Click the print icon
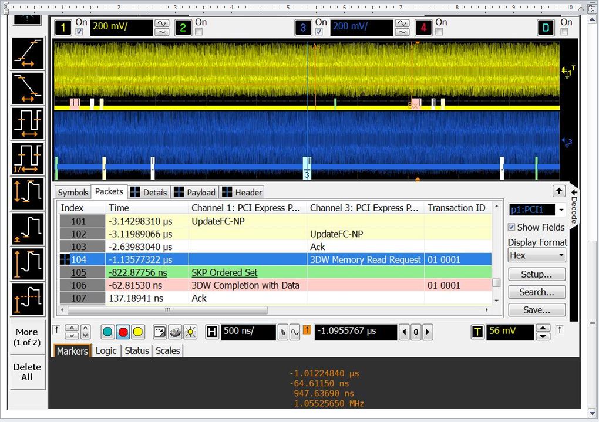 pyautogui.click(x=175, y=332)
